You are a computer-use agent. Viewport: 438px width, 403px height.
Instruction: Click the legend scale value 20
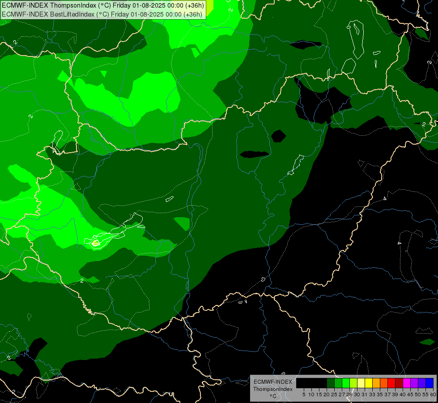pos(327,394)
